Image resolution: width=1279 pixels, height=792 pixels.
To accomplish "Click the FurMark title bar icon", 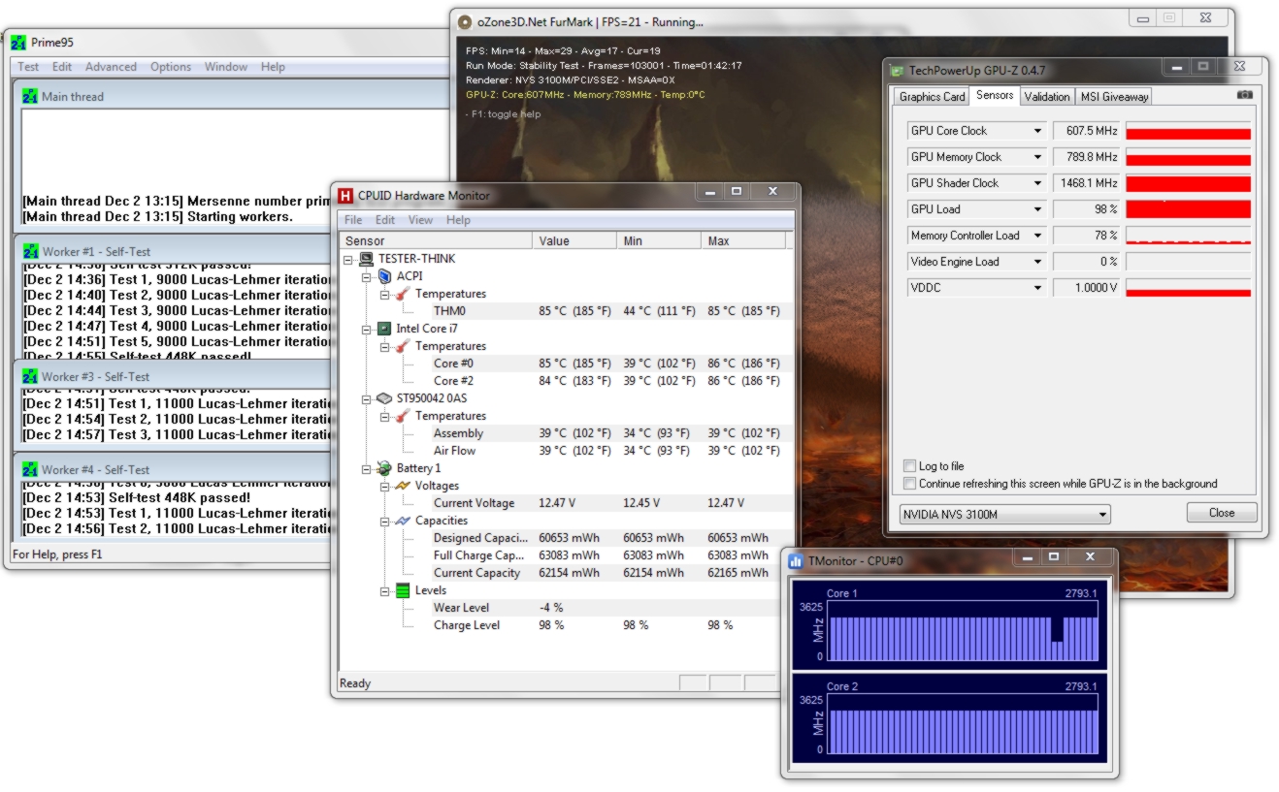I will tap(465, 21).
